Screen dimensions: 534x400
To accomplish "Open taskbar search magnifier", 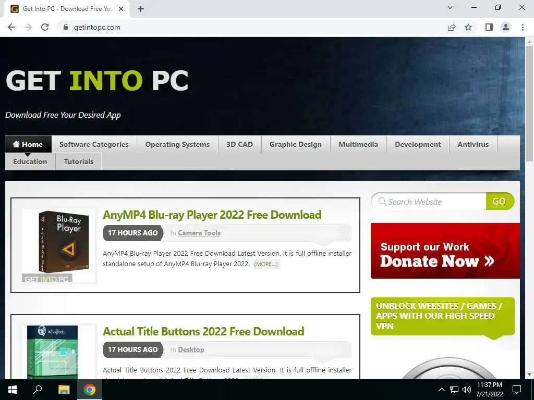I will pos(38,390).
